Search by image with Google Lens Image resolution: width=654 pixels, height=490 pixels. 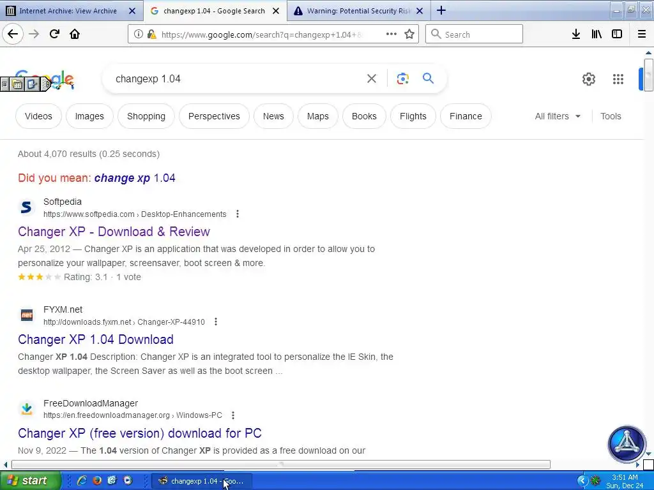coord(402,78)
